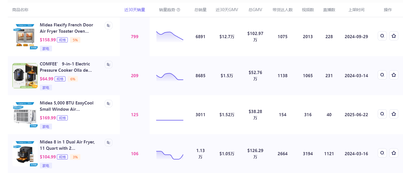The width and height of the screenshot is (409, 173).
Task: Open magnifier details for the window air conditioner
Action: coord(382,114)
